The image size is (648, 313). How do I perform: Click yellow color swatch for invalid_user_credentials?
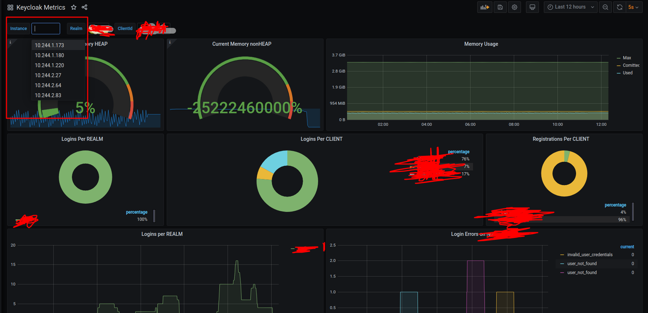pos(562,255)
